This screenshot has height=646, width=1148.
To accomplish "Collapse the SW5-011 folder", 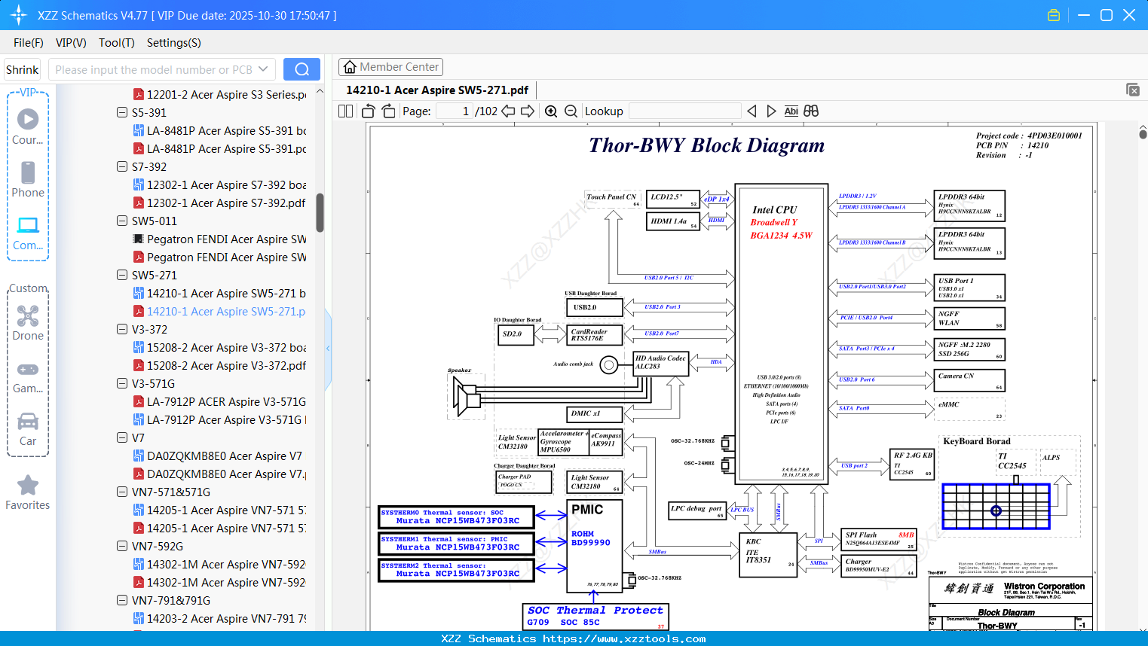I will coord(122,221).
